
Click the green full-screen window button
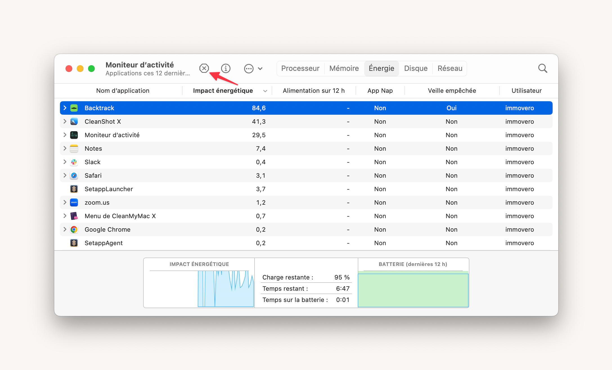(91, 69)
